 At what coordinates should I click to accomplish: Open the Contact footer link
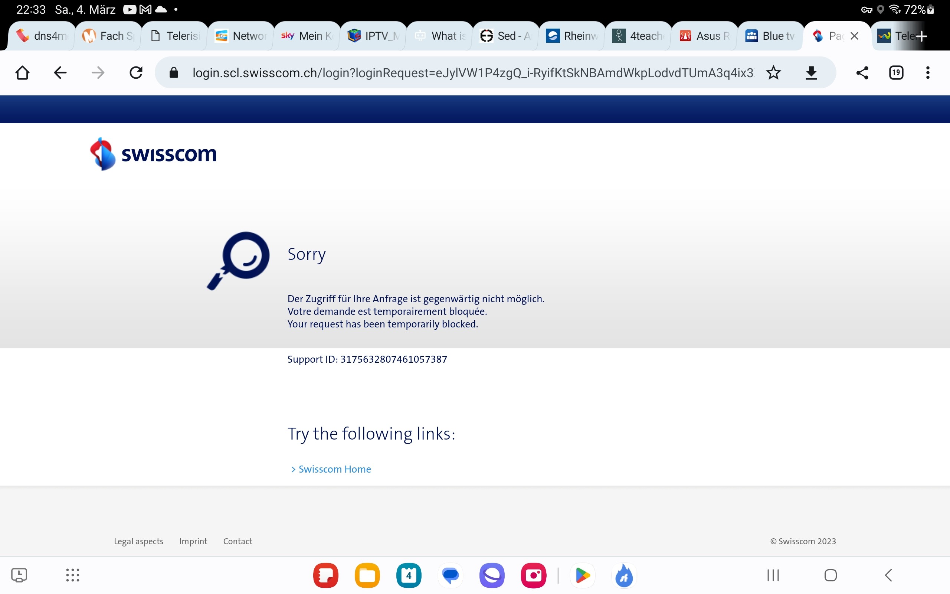(237, 541)
